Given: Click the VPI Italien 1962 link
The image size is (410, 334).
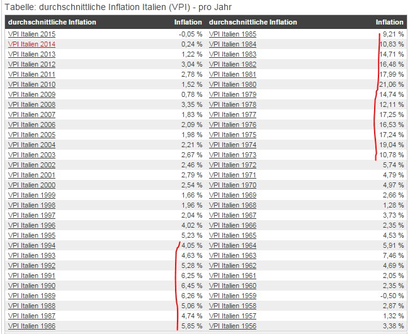Looking at the screenshot, I should tap(232, 265).
